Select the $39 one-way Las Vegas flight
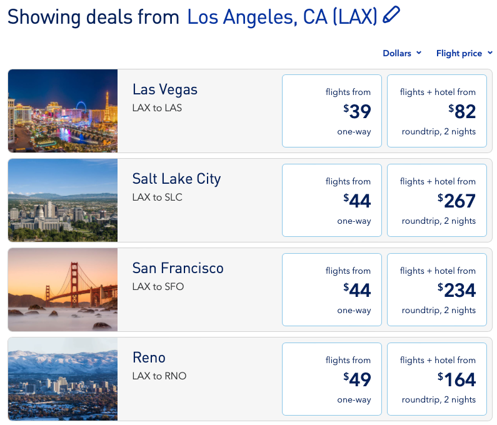 [x=331, y=111]
